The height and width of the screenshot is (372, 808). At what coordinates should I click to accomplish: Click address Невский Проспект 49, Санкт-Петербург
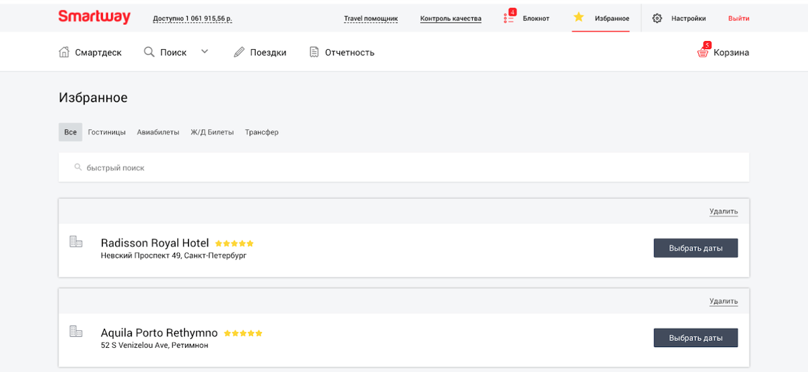pyautogui.click(x=174, y=256)
